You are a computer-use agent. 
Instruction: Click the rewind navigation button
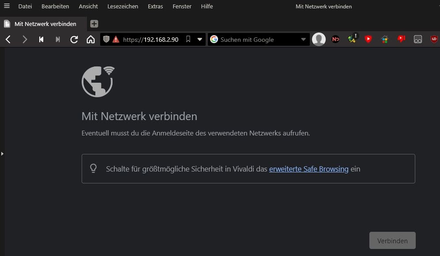pyautogui.click(x=41, y=39)
